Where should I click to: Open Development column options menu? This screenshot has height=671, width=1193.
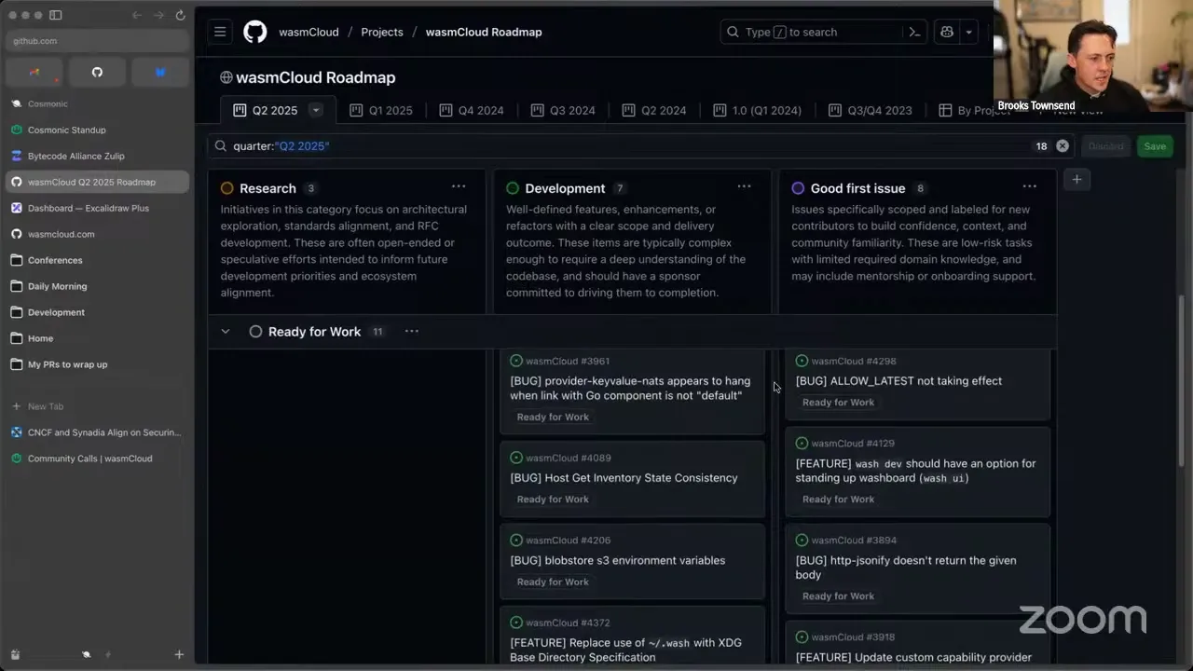pos(744,186)
